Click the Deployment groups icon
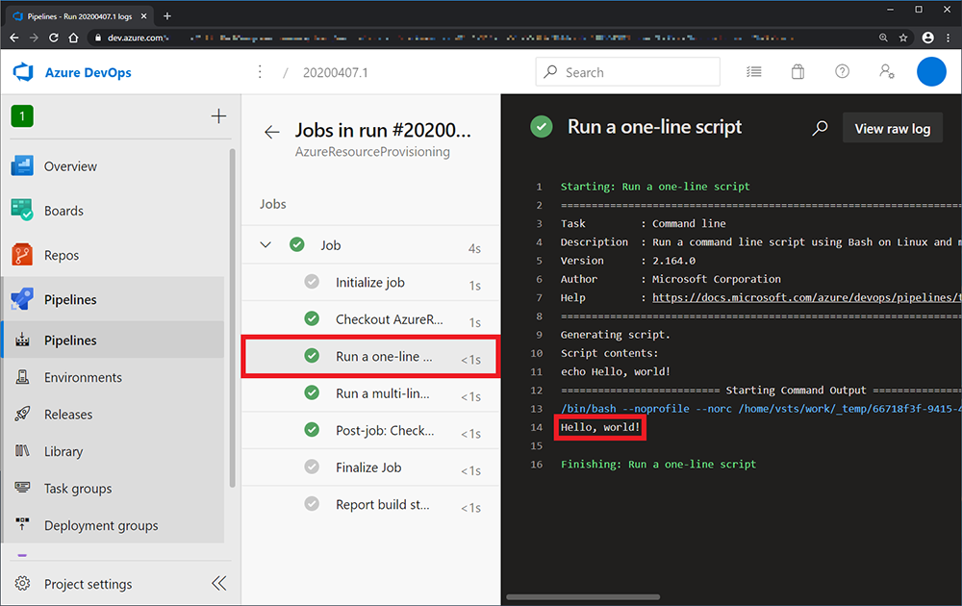962x606 pixels. (23, 523)
